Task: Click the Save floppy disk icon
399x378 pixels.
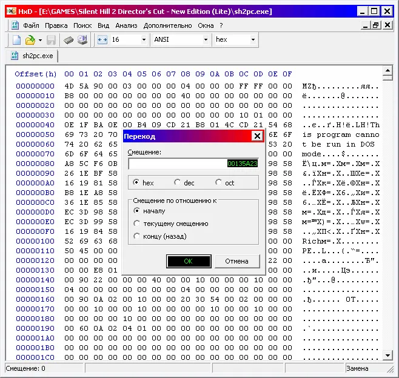Action: tap(52, 40)
